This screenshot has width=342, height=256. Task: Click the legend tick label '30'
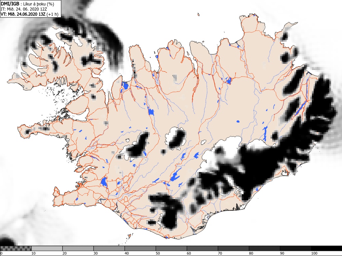pyautogui.click(x=95, y=253)
